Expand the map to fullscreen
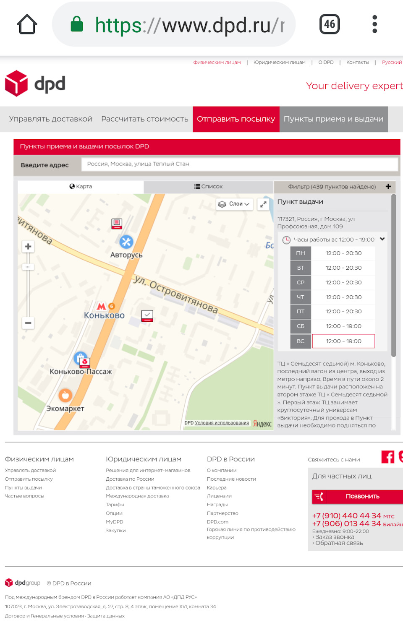 [x=263, y=204]
